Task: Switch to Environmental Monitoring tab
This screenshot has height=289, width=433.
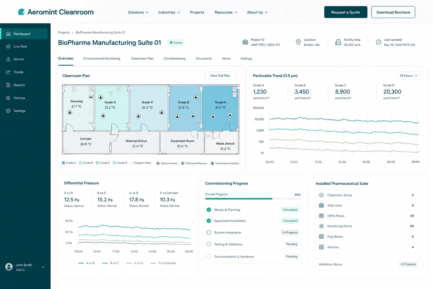Action: pos(102,58)
